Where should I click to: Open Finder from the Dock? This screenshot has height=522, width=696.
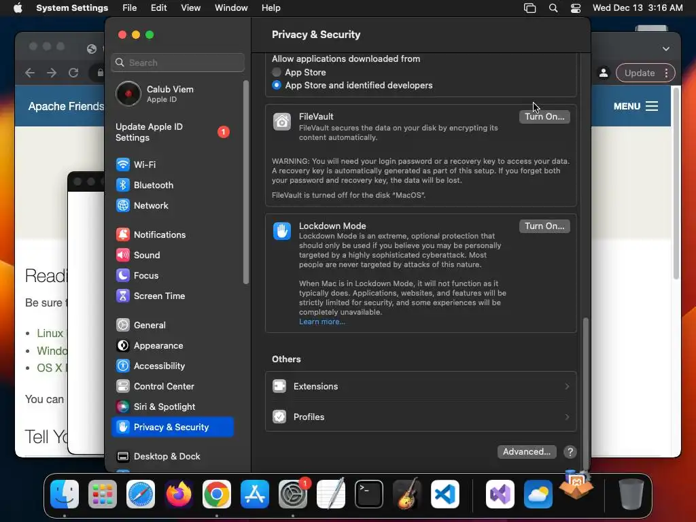pyautogui.click(x=65, y=494)
